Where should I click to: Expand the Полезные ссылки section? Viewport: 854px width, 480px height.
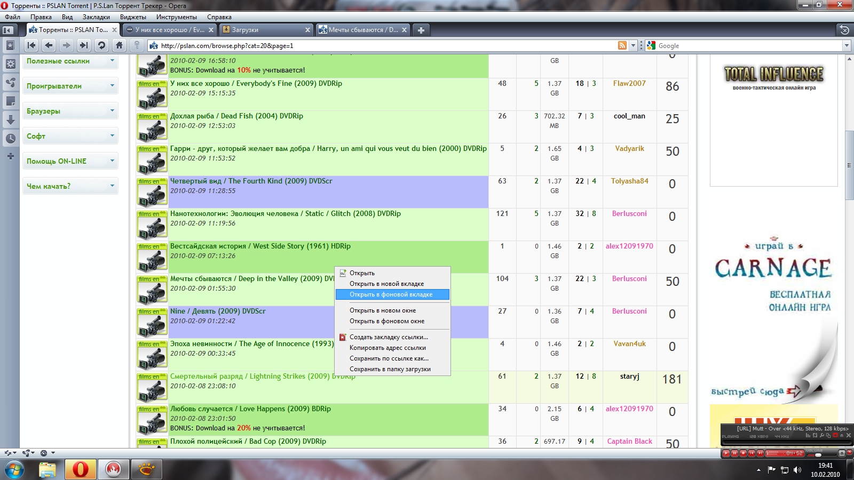[x=70, y=61]
